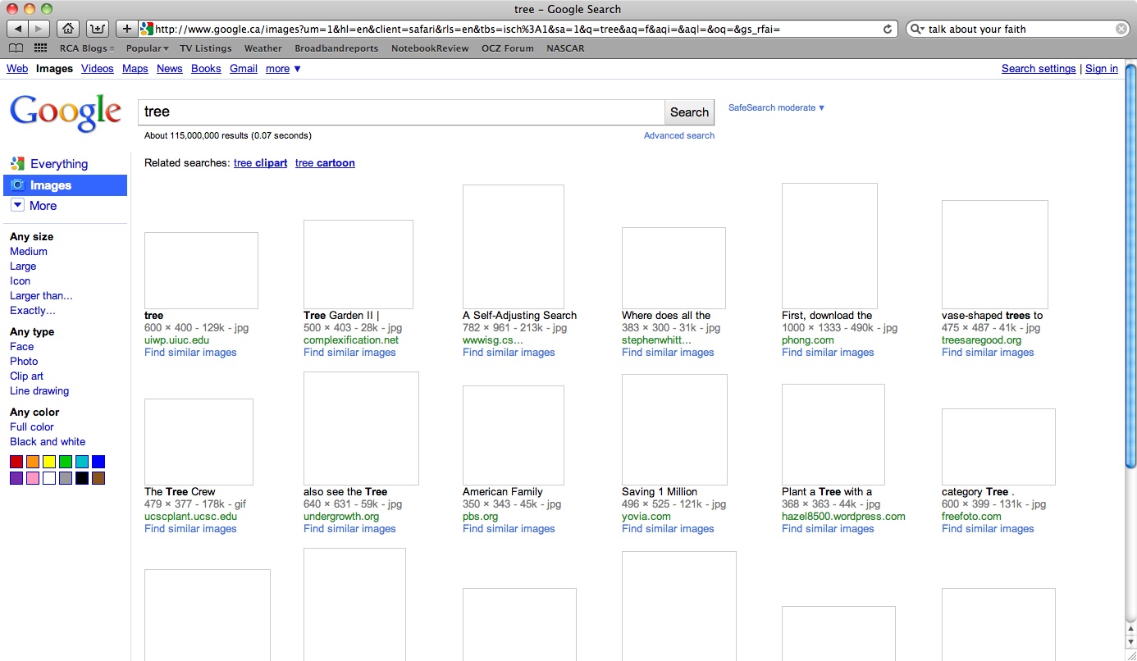Viewport: 1137px width, 661px height.
Task: Open the Maps tab link
Action: (x=135, y=69)
